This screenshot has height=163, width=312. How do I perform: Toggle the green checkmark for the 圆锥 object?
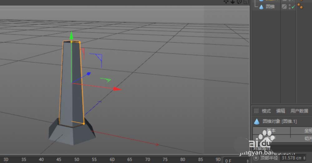click(293, 7)
